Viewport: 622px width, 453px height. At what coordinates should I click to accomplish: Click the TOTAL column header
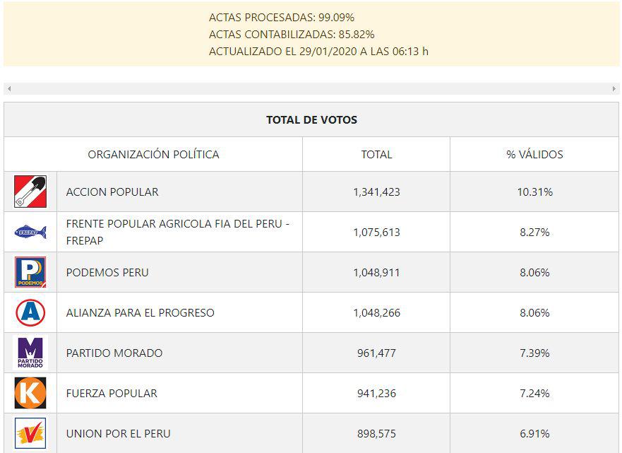click(x=376, y=154)
